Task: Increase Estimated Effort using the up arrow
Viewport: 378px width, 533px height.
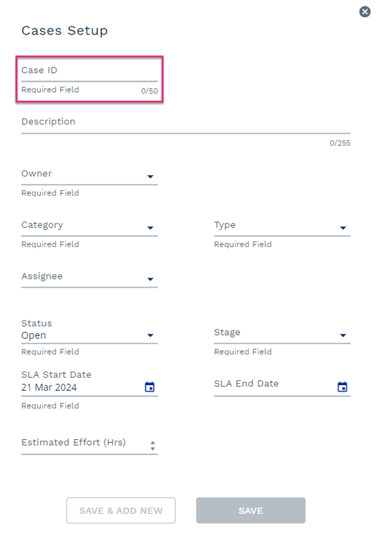Action: (x=153, y=442)
